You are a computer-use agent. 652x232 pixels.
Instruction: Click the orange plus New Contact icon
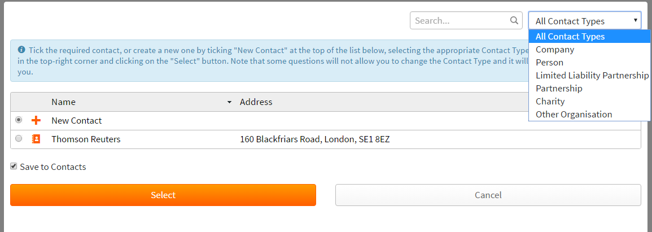click(36, 120)
